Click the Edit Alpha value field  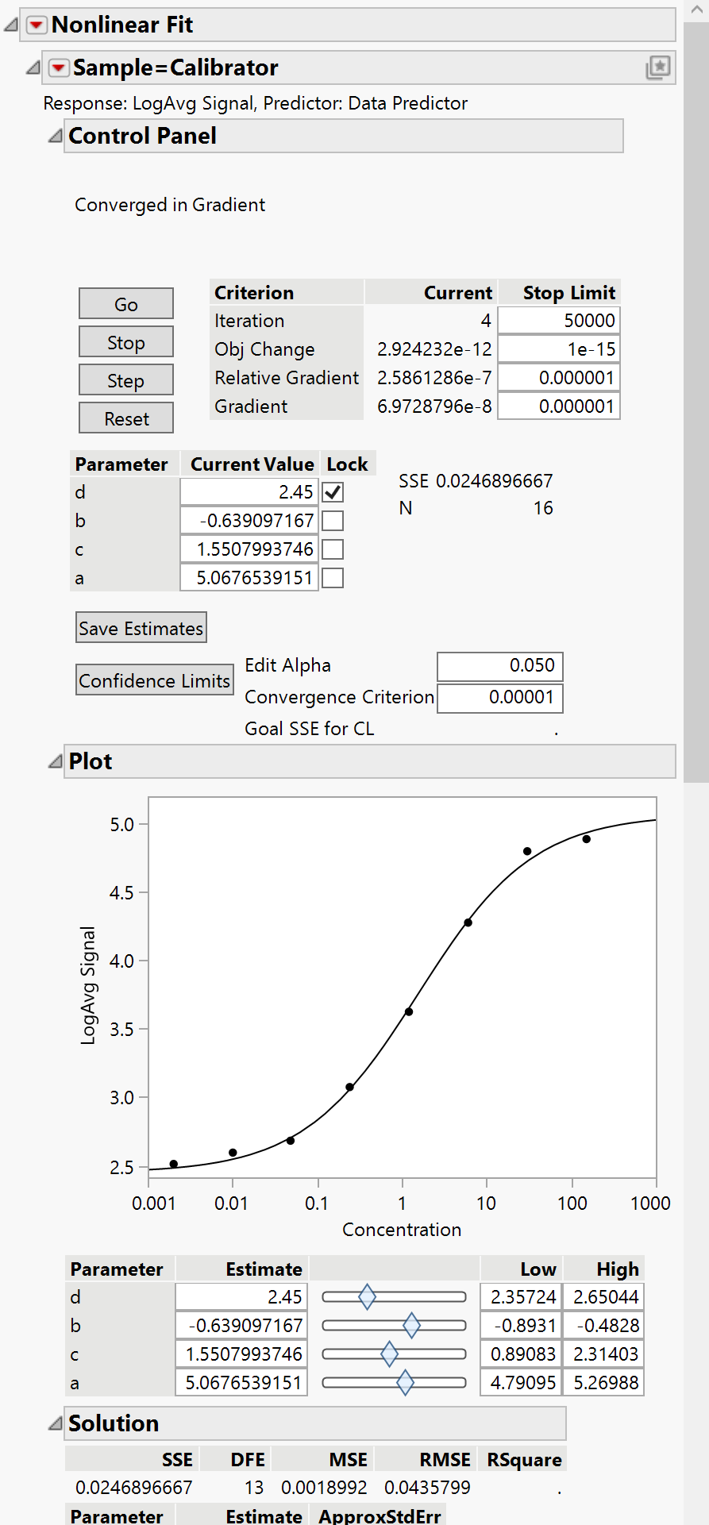coord(500,666)
